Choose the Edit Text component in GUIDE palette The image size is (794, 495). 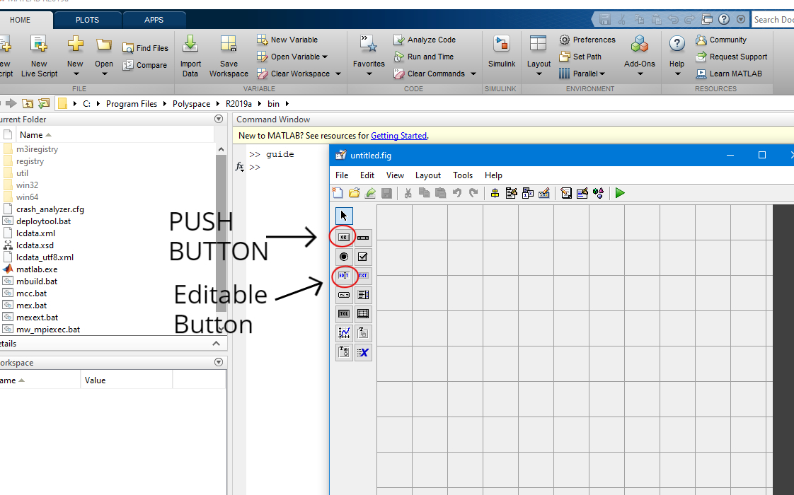coord(344,276)
